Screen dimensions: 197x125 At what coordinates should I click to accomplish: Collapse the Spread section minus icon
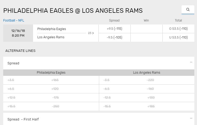[191, 62]
